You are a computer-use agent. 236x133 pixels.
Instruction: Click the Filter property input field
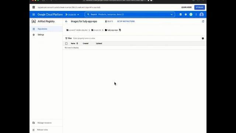[x=135, y=38]
